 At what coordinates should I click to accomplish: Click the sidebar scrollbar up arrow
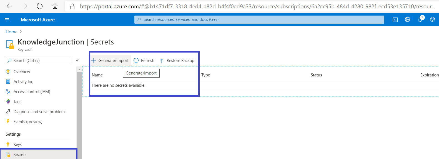tap(79, 69)
